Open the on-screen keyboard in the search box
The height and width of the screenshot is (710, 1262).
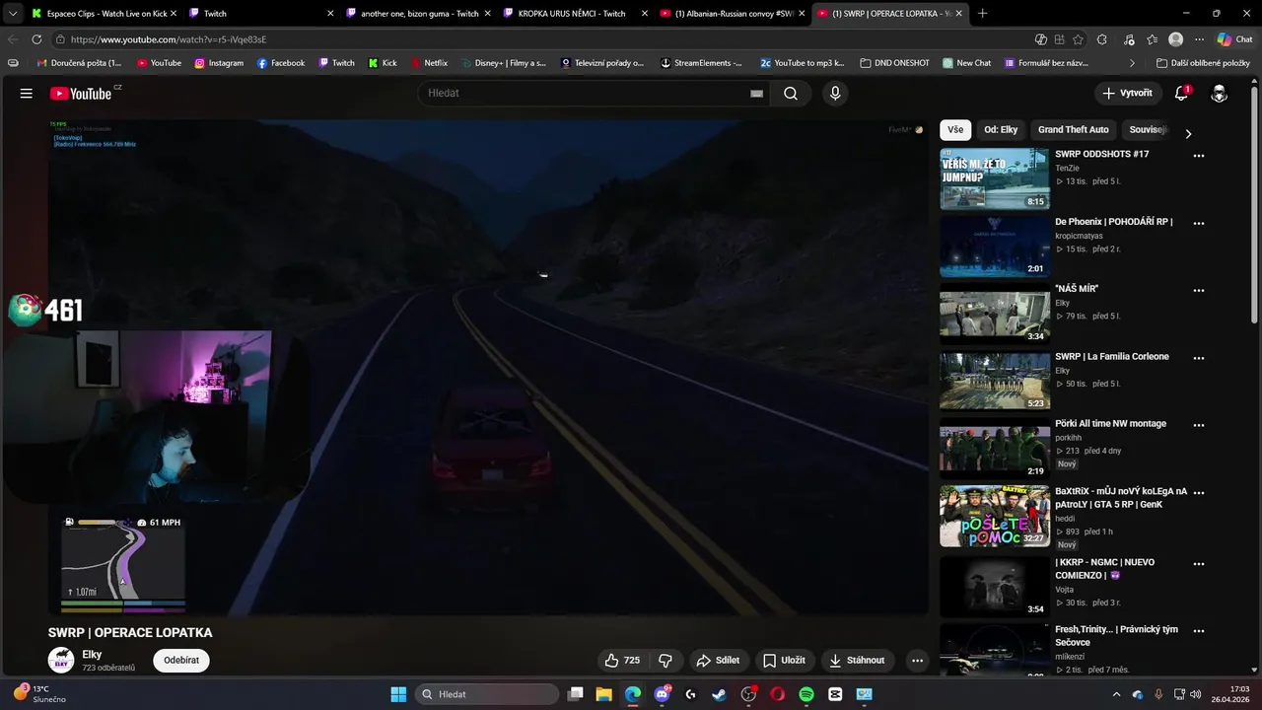coord(756,94)
